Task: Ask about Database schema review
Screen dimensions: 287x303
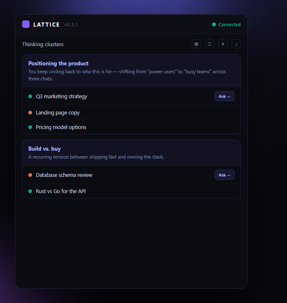Action: click(225, 175)
